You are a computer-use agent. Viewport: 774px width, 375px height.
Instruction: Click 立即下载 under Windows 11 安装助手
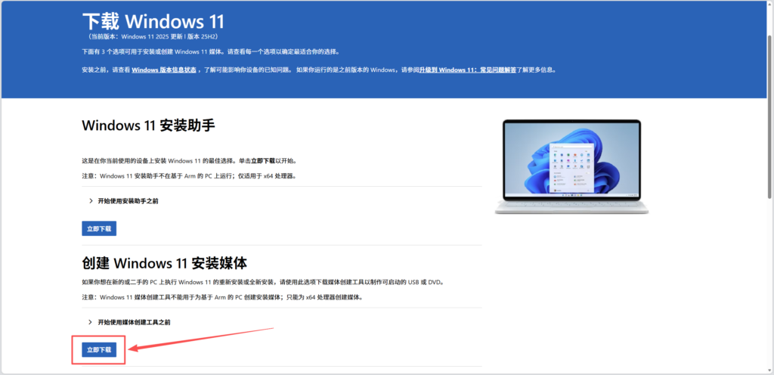98,228
